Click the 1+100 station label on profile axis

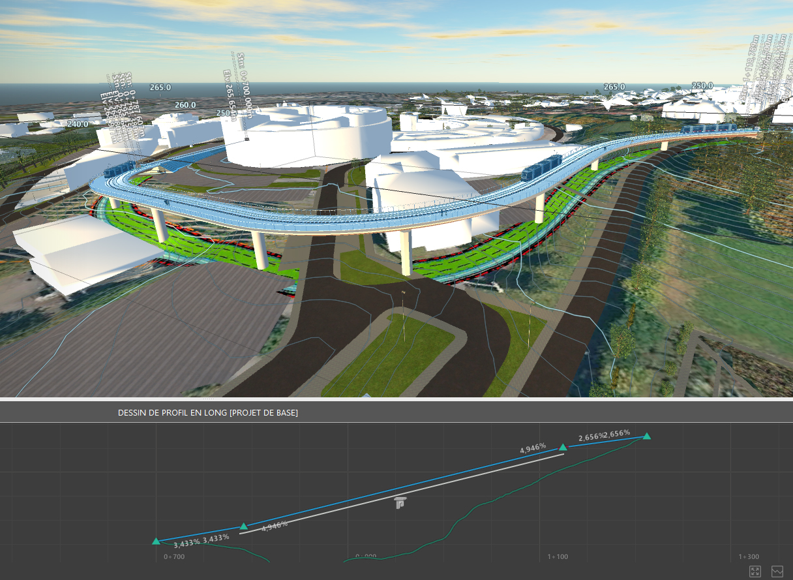tap(558, 557)
